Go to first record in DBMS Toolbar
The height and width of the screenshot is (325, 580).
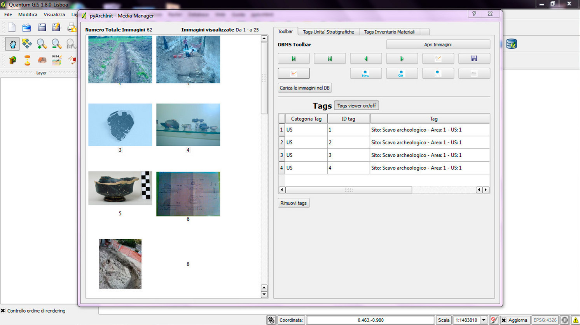tap(293, 59)
